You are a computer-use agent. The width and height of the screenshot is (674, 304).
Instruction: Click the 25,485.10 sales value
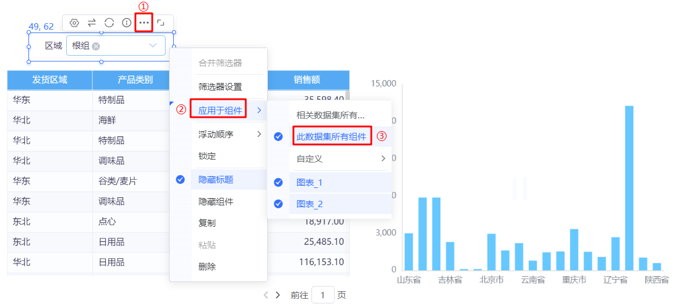tap(323, 242)
